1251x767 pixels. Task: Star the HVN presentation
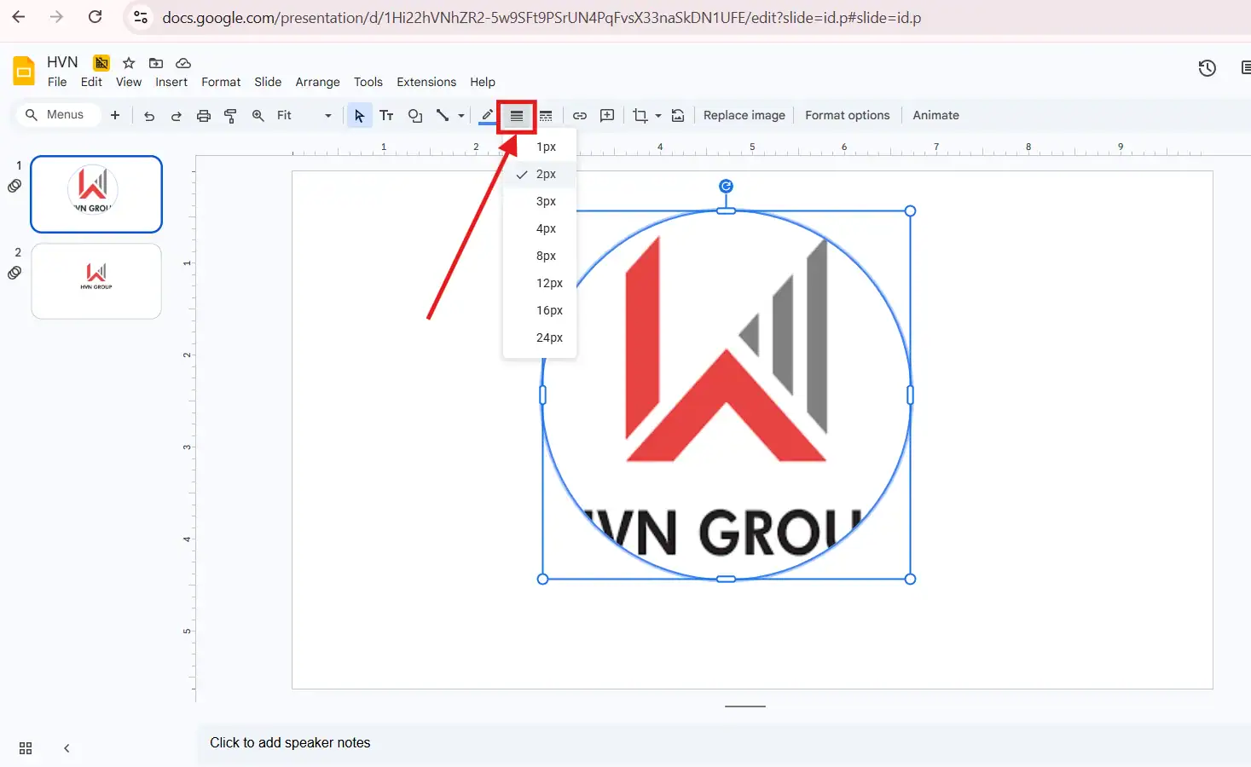129,63
